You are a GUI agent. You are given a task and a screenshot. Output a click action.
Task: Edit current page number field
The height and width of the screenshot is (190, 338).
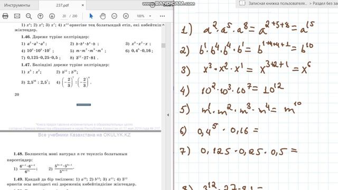[64, 16]
